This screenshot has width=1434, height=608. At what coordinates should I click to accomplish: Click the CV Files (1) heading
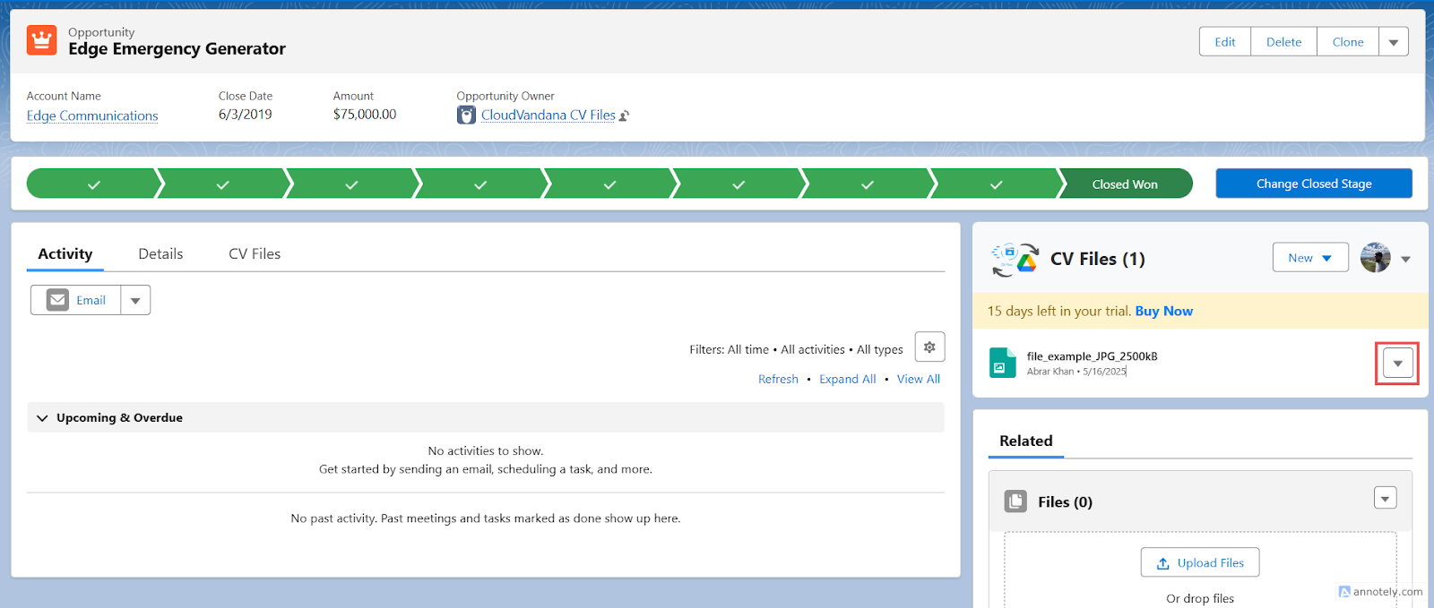[1098, 259]
